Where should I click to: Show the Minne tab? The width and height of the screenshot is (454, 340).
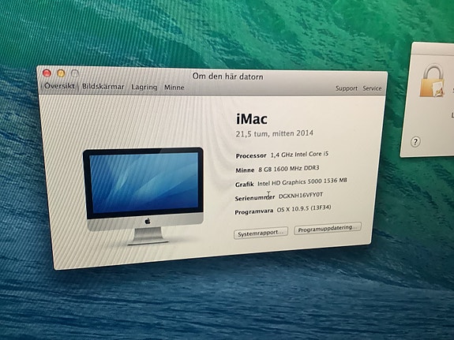point(174,88)
